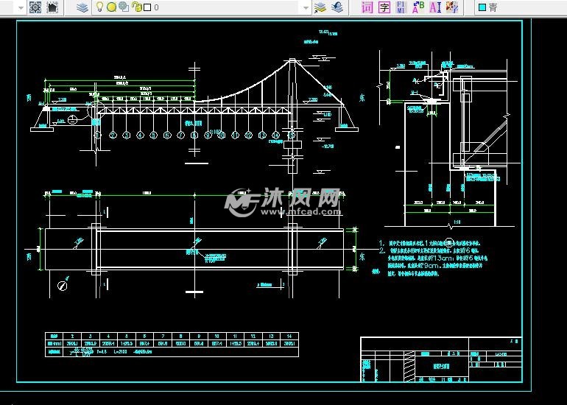Click the text style paint icon
This screenshot has height=405, width=567.
click(451, 7)
